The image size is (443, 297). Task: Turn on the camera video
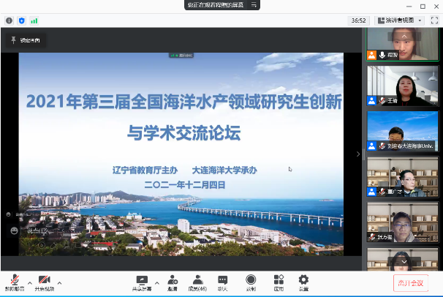[x=45, y=282]
